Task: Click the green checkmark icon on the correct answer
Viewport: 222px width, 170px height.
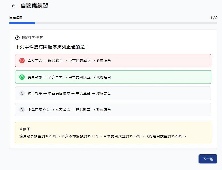Action: [x=22, y=77]
